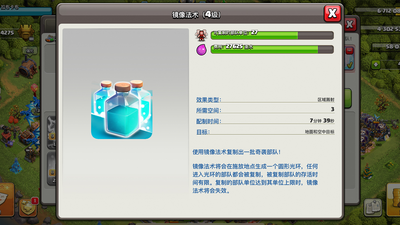
Task: Close the Clone Spell info dialog
Action: [x=332, y=13]
